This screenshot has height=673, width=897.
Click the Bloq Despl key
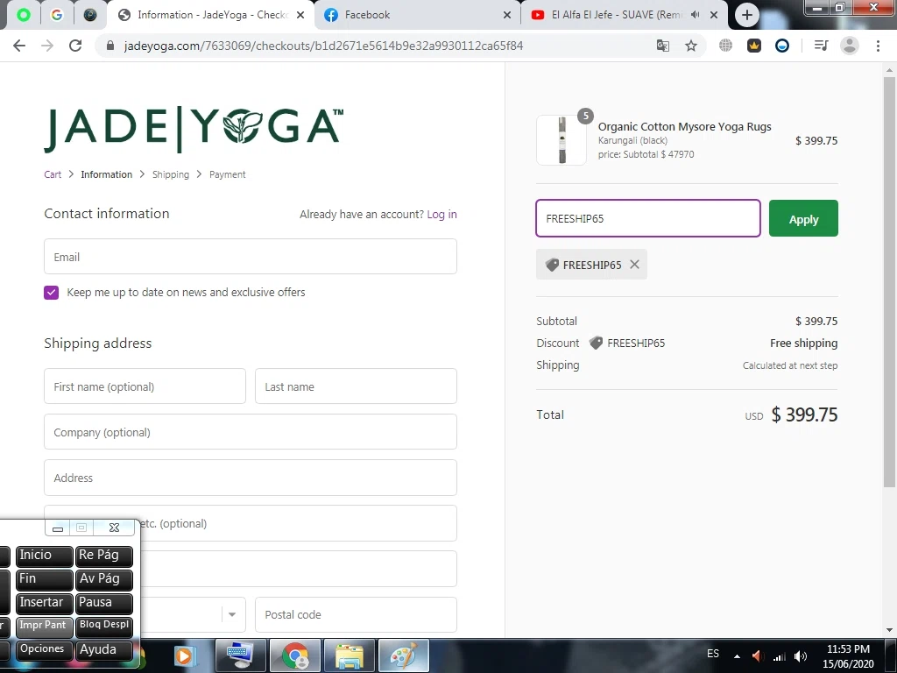pyautogui.click(x=104, y=627)
